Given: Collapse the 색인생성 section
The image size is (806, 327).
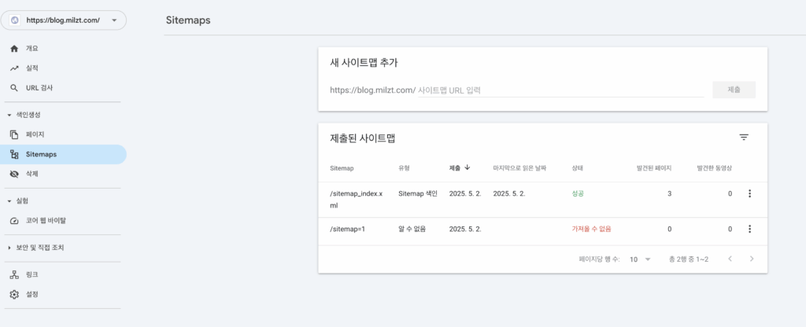Looking at the screenshot, I should pos(9,115).
